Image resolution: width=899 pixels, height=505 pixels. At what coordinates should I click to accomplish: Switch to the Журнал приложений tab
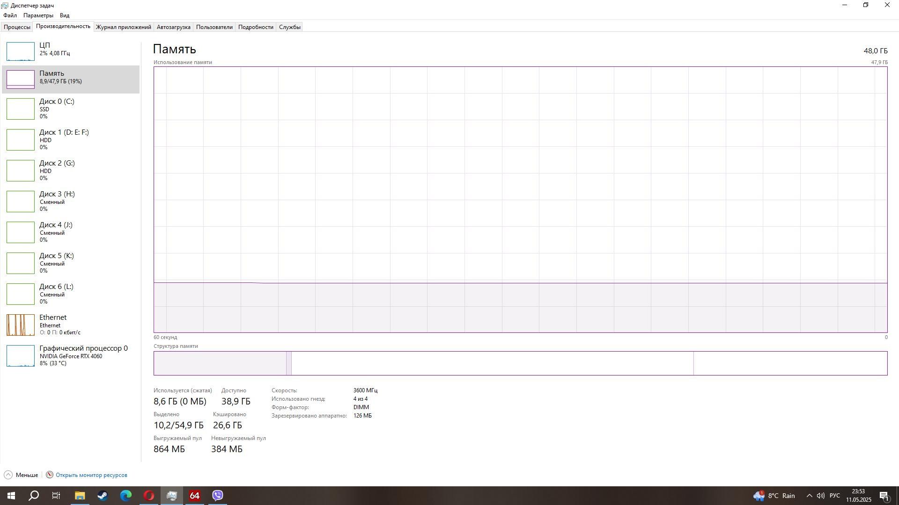124,27
